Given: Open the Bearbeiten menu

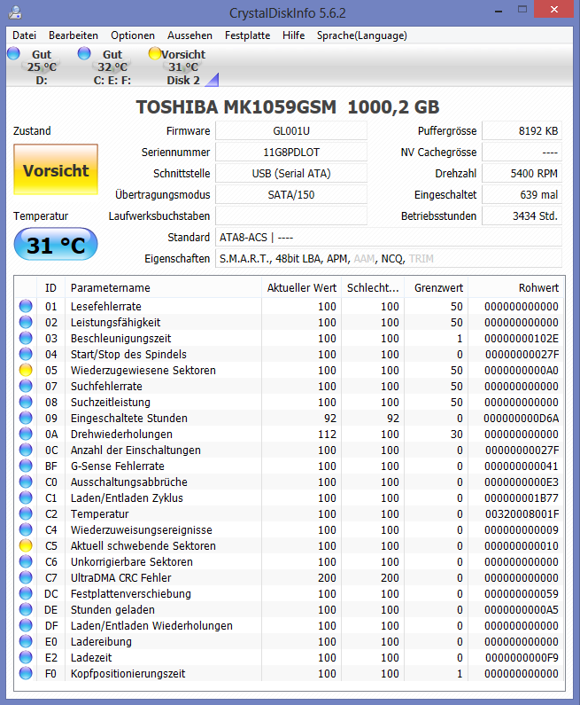Looking at the screenshot, I should [x=73, y=35].
